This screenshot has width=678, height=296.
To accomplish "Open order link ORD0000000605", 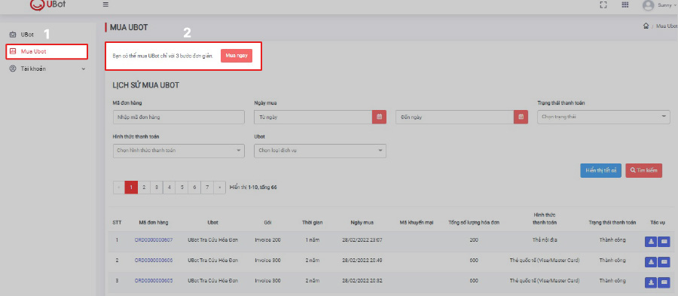I will tap(154, 281).
